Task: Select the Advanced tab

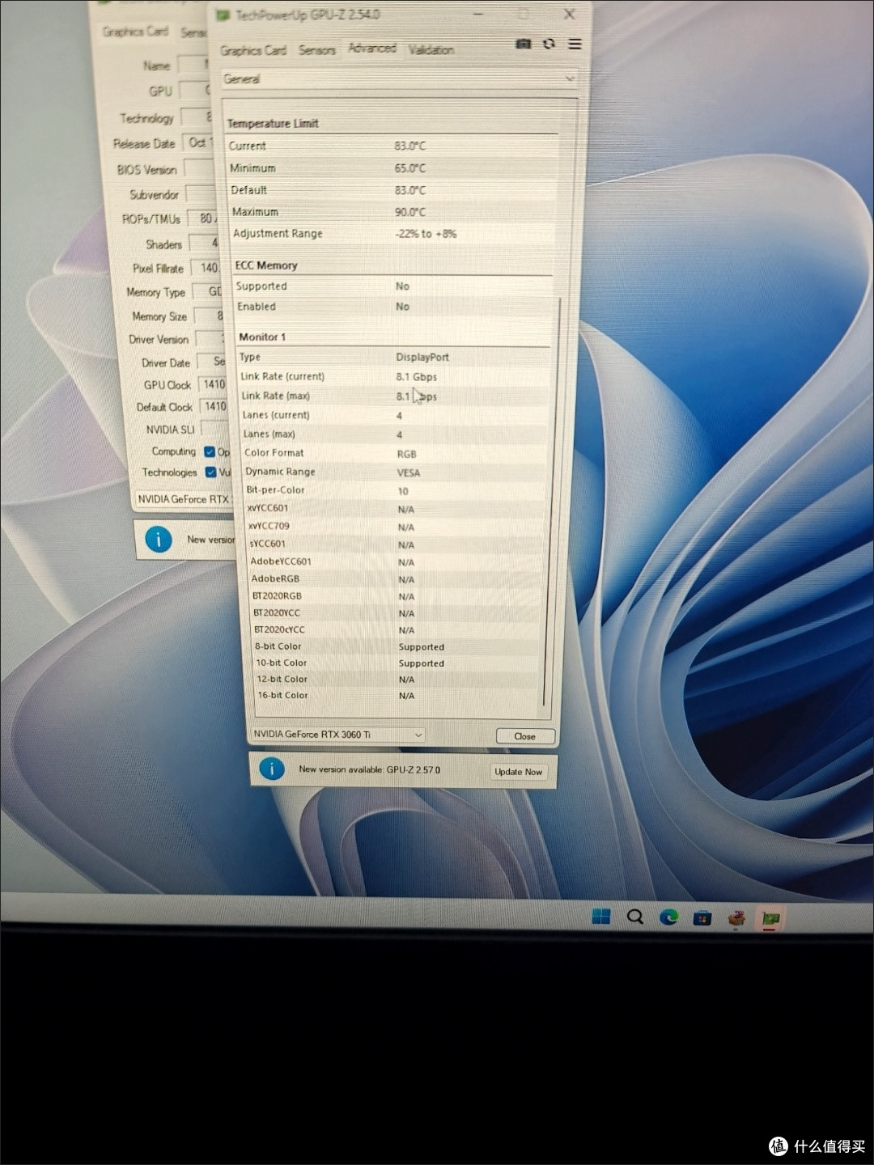Action: 372,49
